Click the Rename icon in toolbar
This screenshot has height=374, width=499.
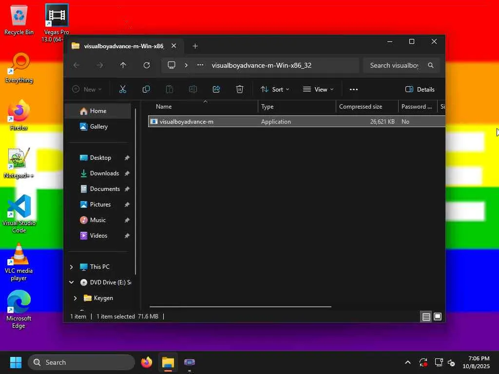pyautogui.click(x=193, y=90)
